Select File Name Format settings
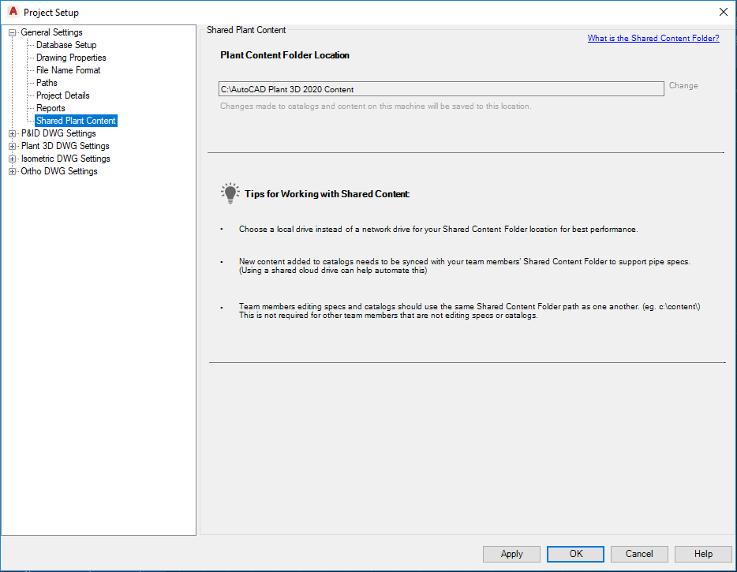The width and height of the screenshot is (737, 572). click(x=69, y=70)
